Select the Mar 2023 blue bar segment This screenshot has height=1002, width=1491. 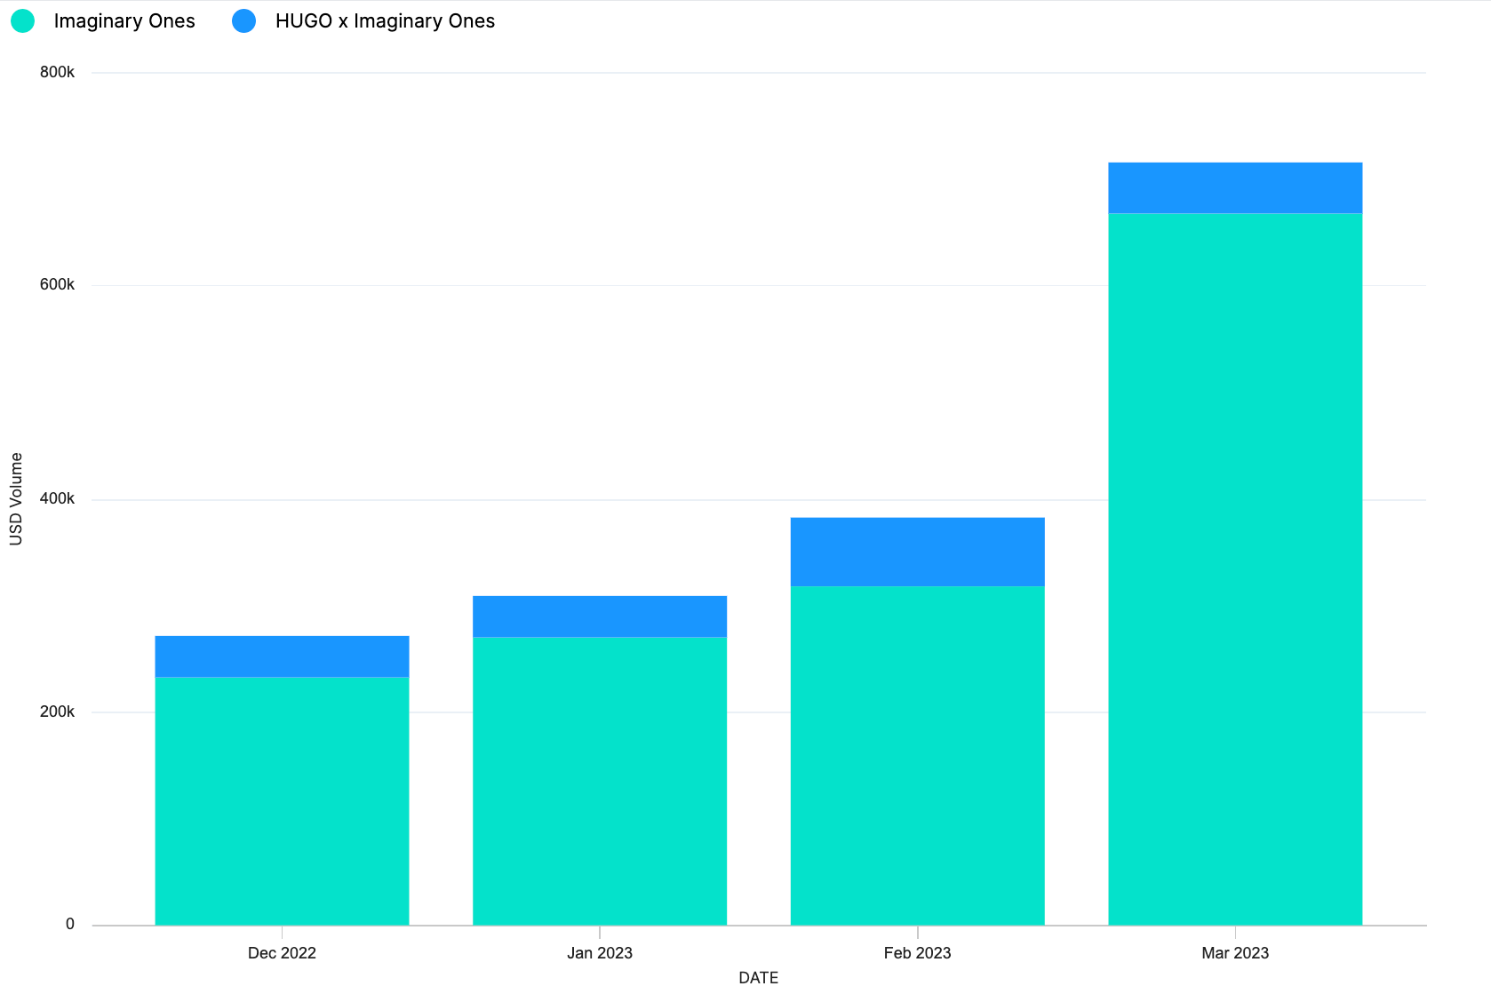1235,188
